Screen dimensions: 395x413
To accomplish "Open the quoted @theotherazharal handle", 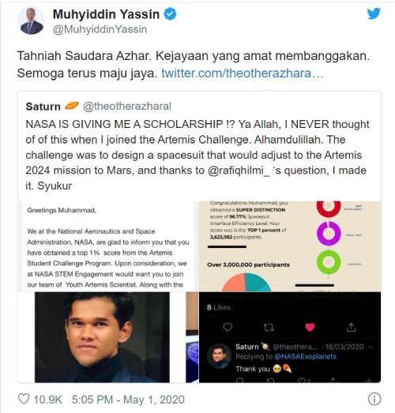I will [x=127, y=106].
